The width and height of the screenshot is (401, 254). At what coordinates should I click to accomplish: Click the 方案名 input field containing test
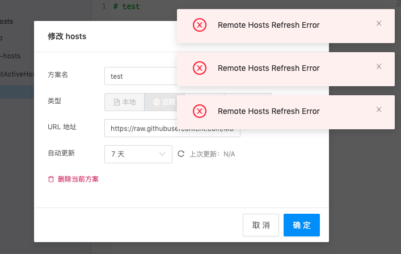pos(141,76)
